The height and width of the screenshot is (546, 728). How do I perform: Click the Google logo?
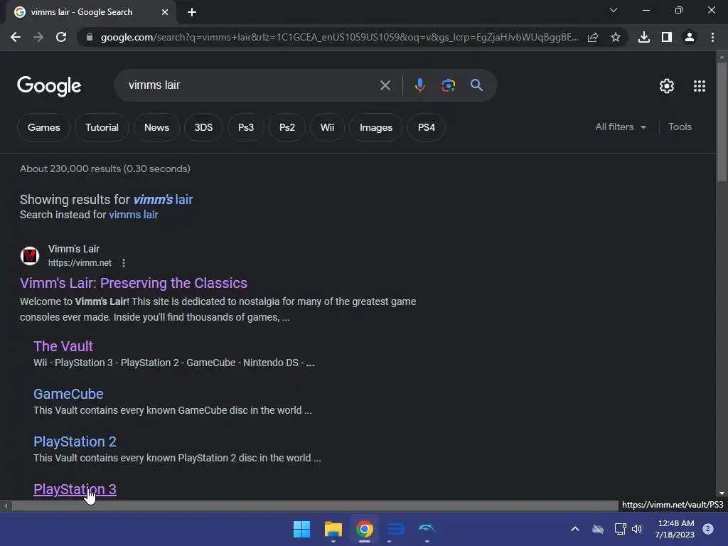coord(49,86)
